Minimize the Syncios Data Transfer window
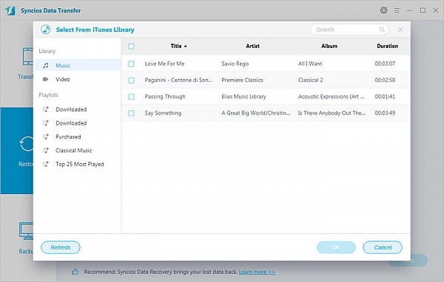The height and width of the screenshot is (282, 444). (410, 10)
